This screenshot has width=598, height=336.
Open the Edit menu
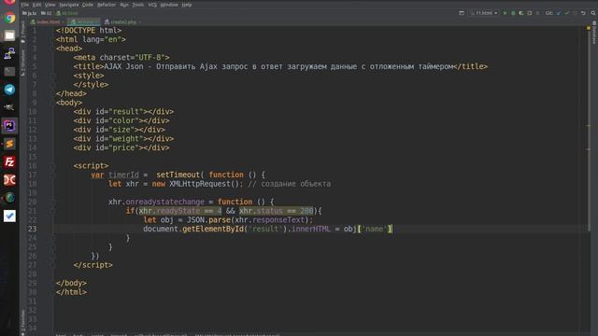pos(36,5)
